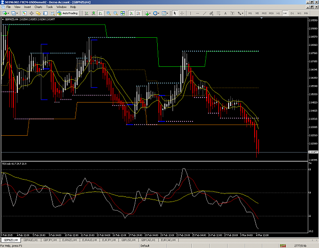This screenshot has width=319, height=248.
Task: Select the Vertical Line drawing tool
Action: point(190,13)
